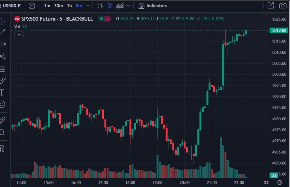
Task: Open the emoji icons tool
Action: (x=2, y=104)
